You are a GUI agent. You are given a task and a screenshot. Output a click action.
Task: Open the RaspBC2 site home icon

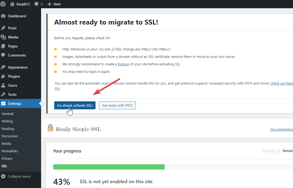pyautogui.click(x=12, y=4)
